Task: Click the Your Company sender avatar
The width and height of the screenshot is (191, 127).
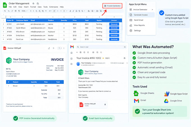Action: (78, 64)
